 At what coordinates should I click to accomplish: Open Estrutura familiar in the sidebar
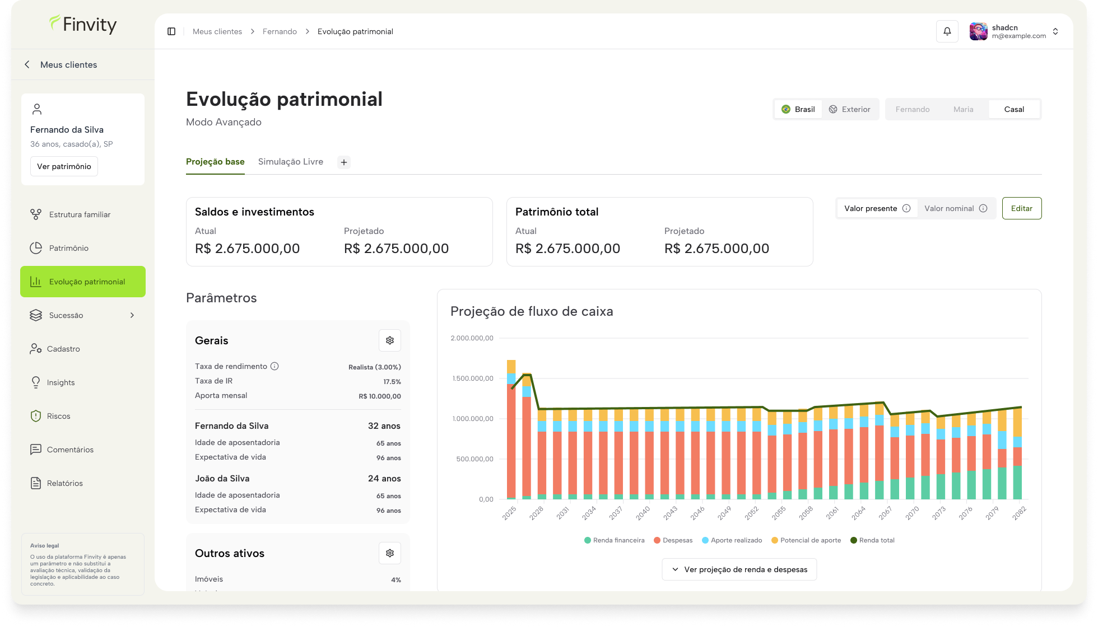80,214
